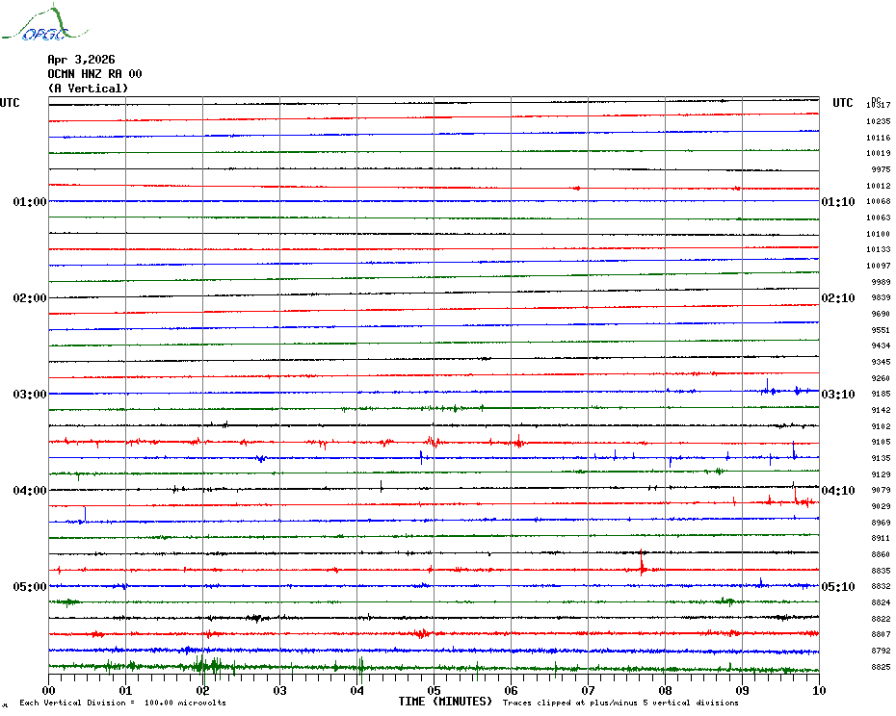Click the right-side "05:10" time label
The height and width of the screenshot is (716, 896).
838,586
